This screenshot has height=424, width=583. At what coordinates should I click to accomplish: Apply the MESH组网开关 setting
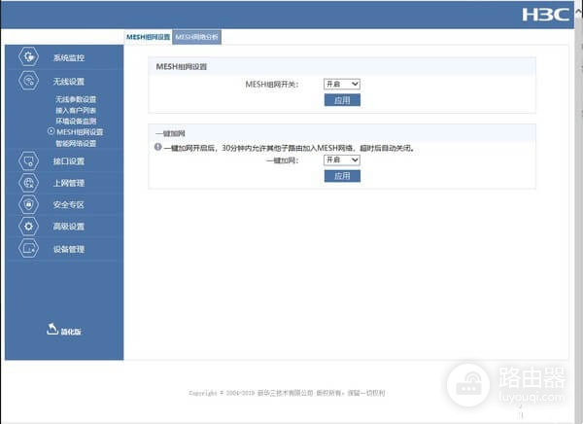[341, 100]
